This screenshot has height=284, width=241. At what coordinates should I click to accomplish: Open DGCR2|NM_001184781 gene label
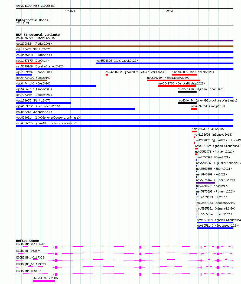pyautogui.click(x=31, y=244)
